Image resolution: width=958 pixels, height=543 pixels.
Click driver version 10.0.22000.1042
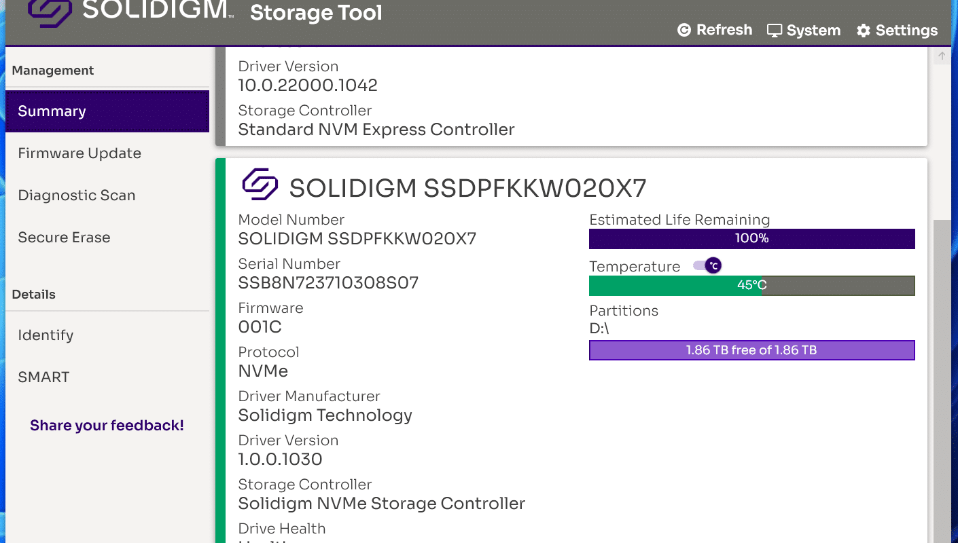(x=308, y=86)
